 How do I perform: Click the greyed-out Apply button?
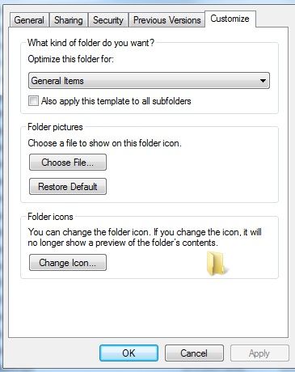point(259,353)
